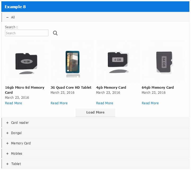Click plus icon beside Memory Card
The width and height of the screenshot is (191, 170).
coord(7,143)
